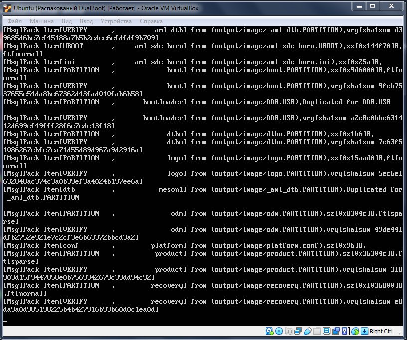Viewport: 407px width, 340px height.
Task: Maximize the VirtualBox VM window
Action: pyautogui.click(x=373, y=6)
